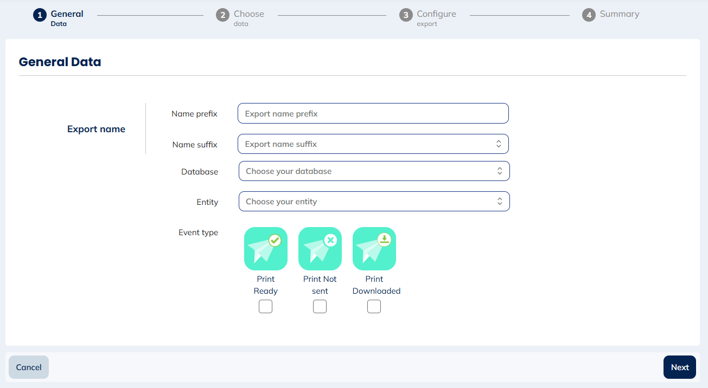Go to the Choose data step
The height and width of the screenshot is (388, 708).
[222, 15]
